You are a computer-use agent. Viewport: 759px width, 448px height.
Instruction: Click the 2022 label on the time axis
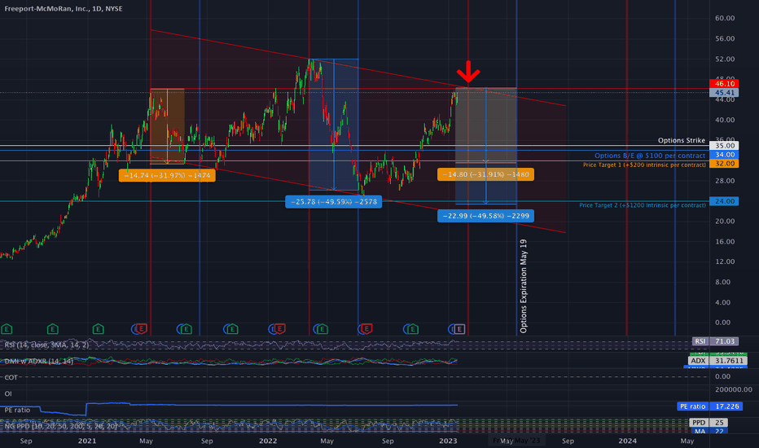268,441
